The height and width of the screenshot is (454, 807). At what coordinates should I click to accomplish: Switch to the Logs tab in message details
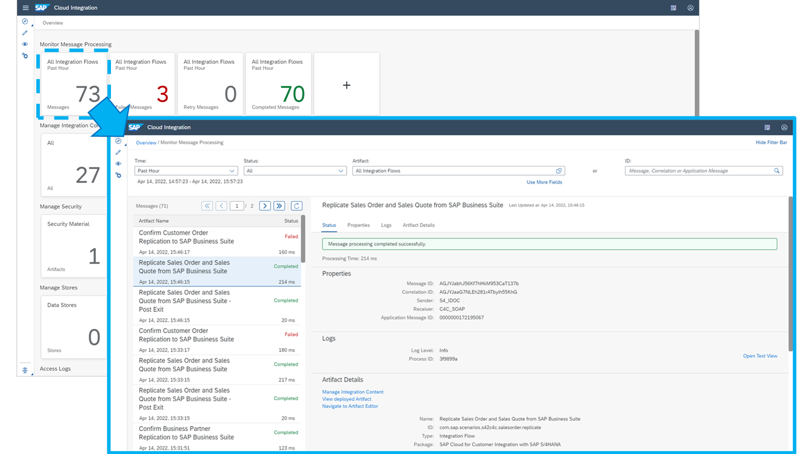click(386, 225)
